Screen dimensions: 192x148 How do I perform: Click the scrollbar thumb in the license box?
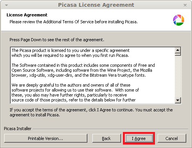click(178, 55)
